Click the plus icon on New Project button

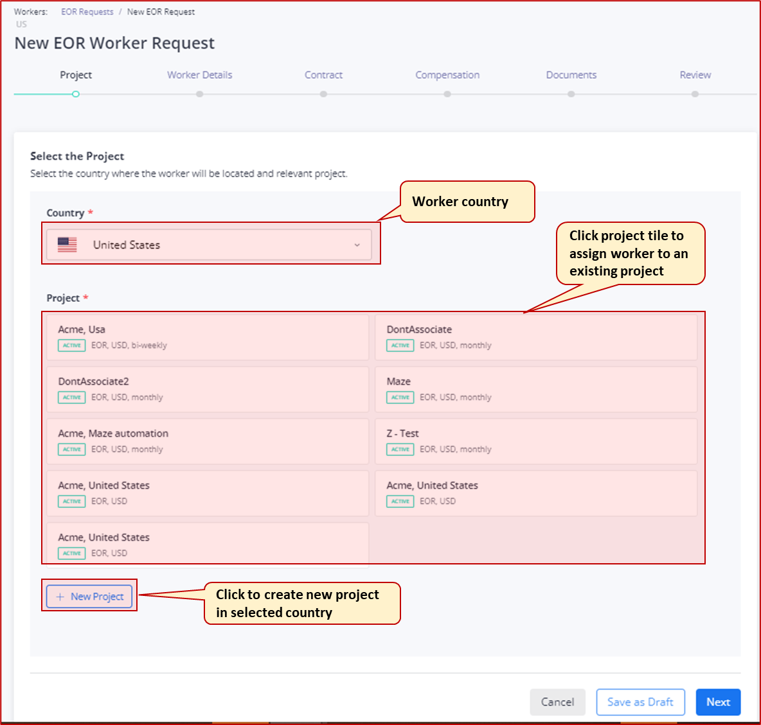click(60, 597)
